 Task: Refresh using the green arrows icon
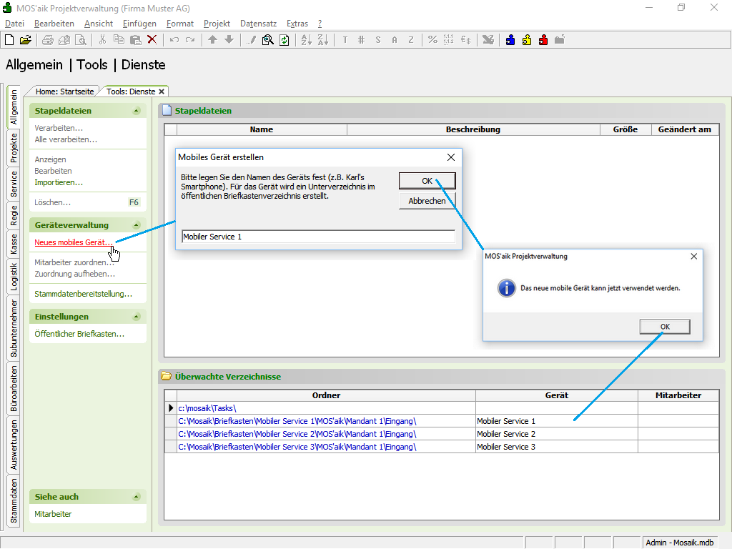coord(284,40)
